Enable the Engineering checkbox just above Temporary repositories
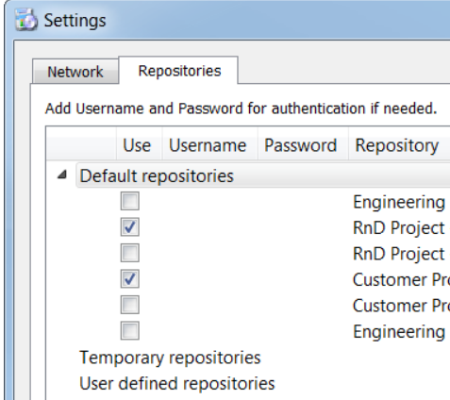The width and height of the screenshot is (450, 400). tap(130, 331)
